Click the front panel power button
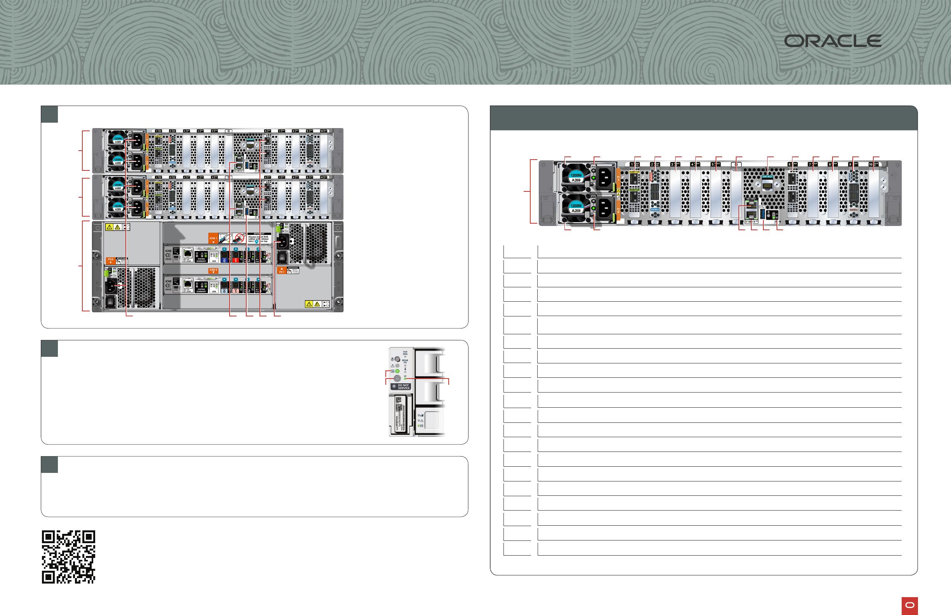951x615 pixels. [x=397, y=379]
